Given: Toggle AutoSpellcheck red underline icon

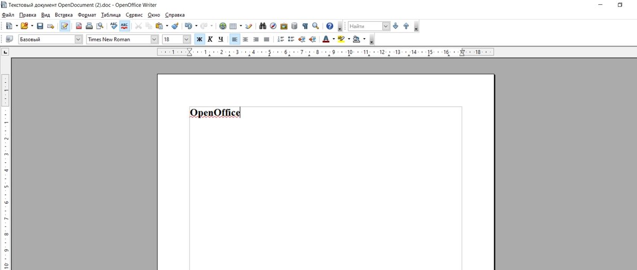Looking at the screenshot, I should click(x=125, y=25).
